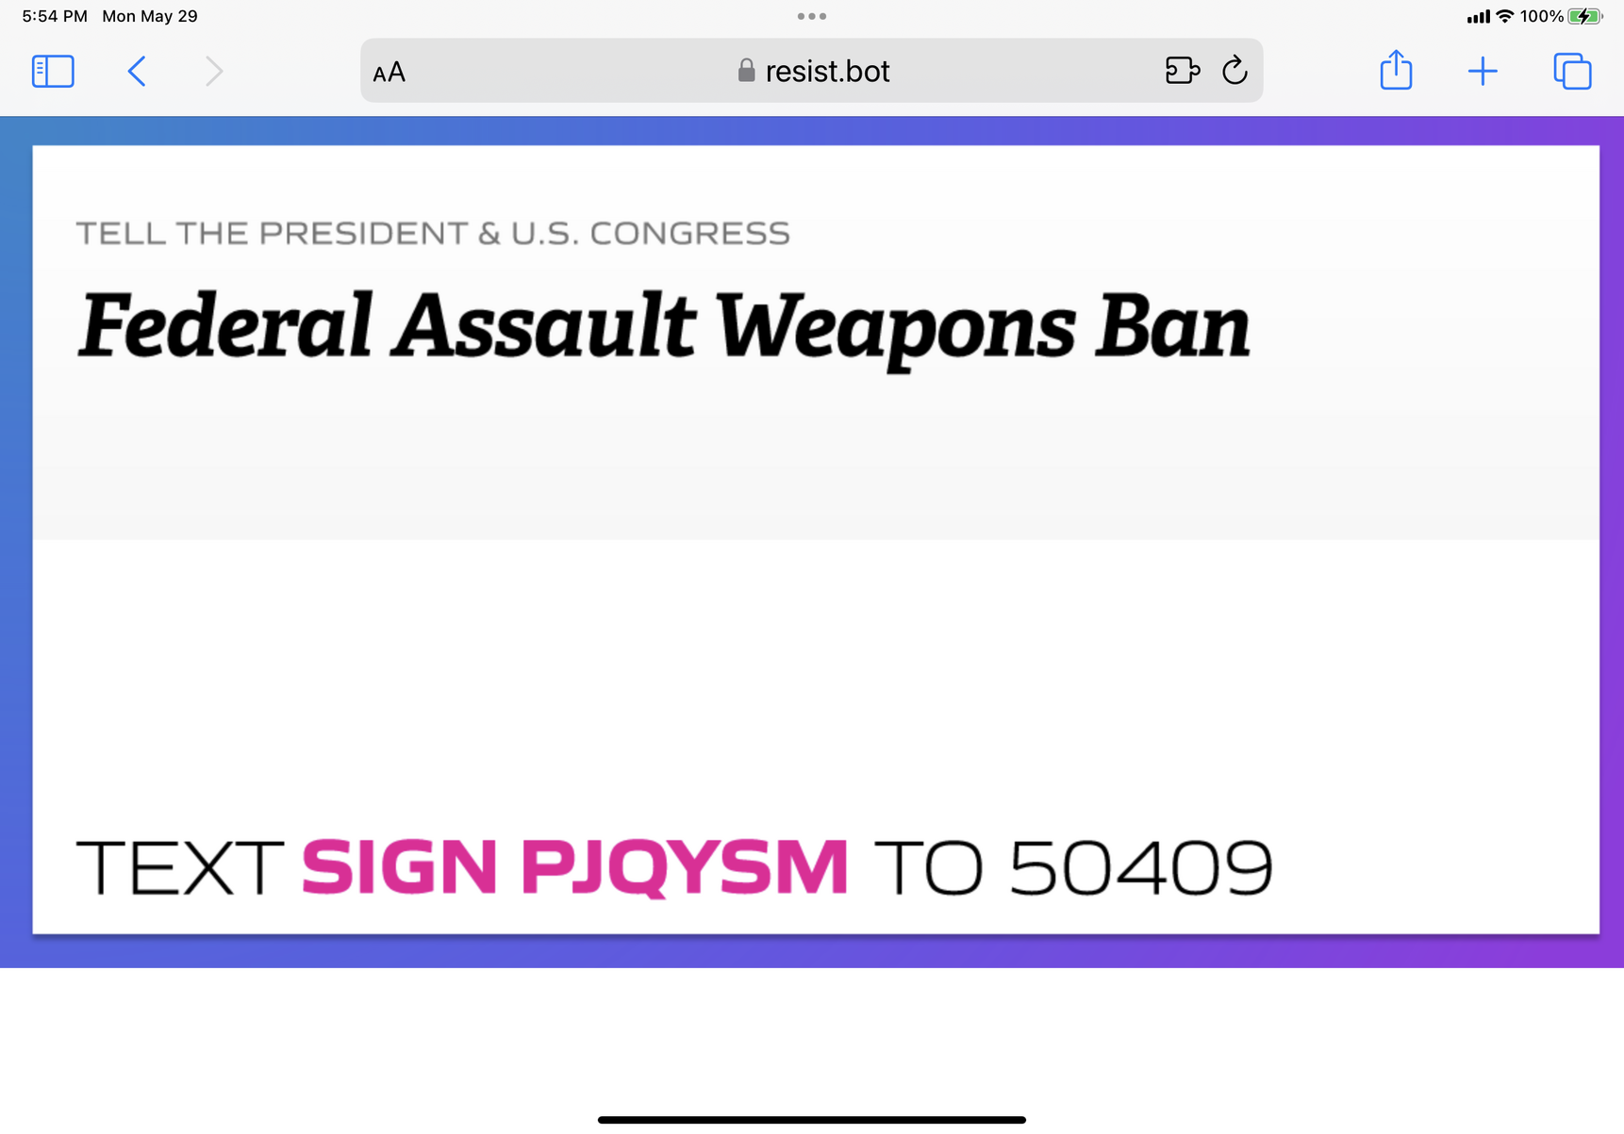Tap the Wi-Fi status icon
Image resolution: width=1624 pixels, height=1134 pixels.
(x=1505, y=16)
